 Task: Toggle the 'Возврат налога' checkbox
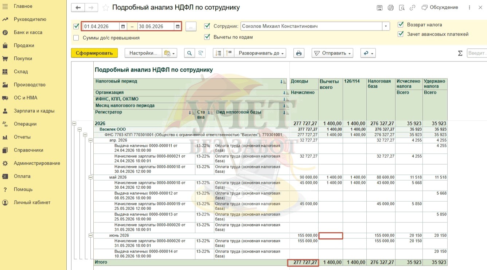(x=401, y=25)
